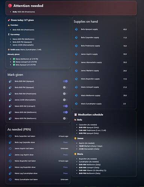The width and height of the screenshot is (144, 187).
Task: Open Bella Apoquel supply value 49.0
Action: [125, 29]
